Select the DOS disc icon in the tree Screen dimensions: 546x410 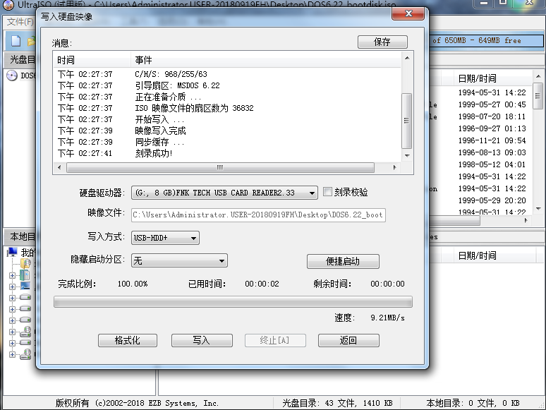pos(12,76)
